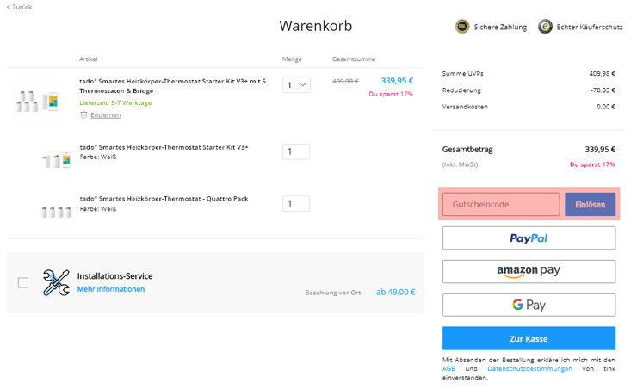Click the Versandkosten value 0,00 €
The image size is (637, 389).
(606, 107)
